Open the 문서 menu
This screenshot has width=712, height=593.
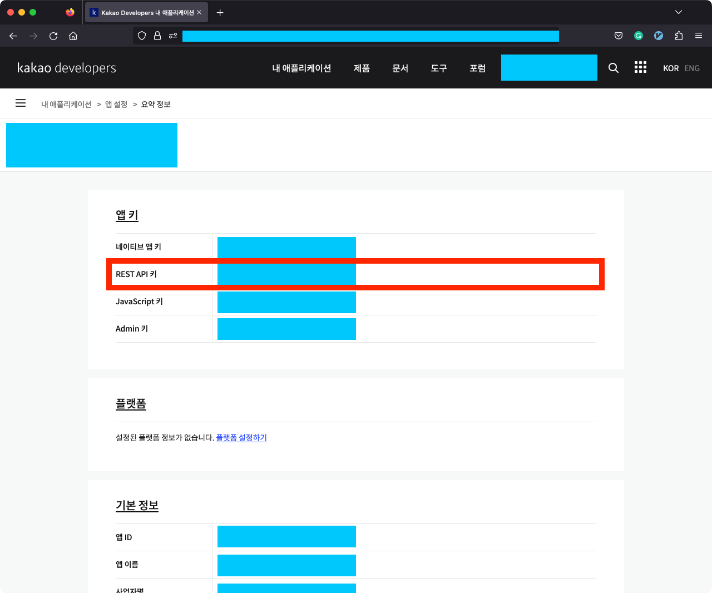click(400, 68)
